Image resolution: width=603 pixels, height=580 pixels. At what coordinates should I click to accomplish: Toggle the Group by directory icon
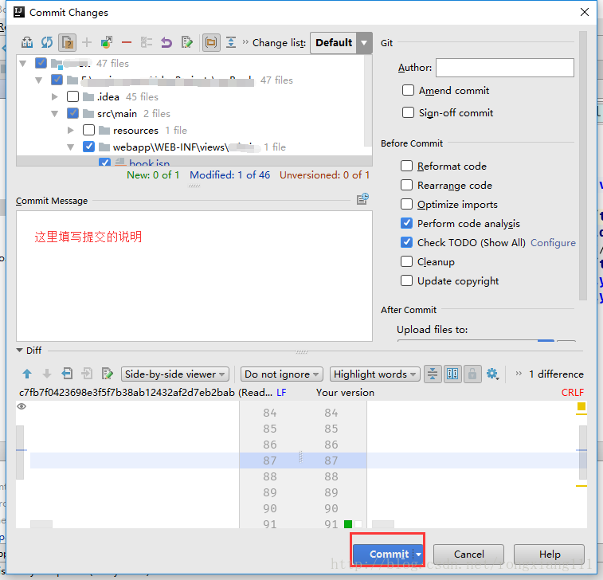211,42
